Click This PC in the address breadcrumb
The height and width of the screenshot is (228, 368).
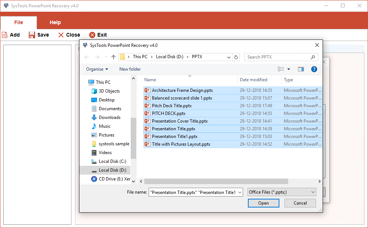coord(140,57)
